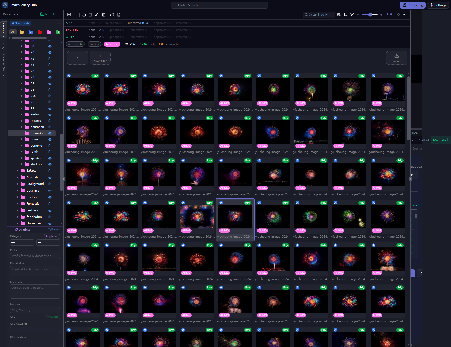Click the Apply Cat. button
Screen dimensions: 451x347
[x=52, y=236]
